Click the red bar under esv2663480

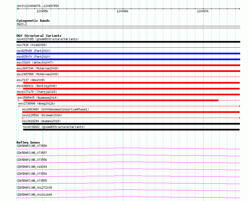(131, 112)
